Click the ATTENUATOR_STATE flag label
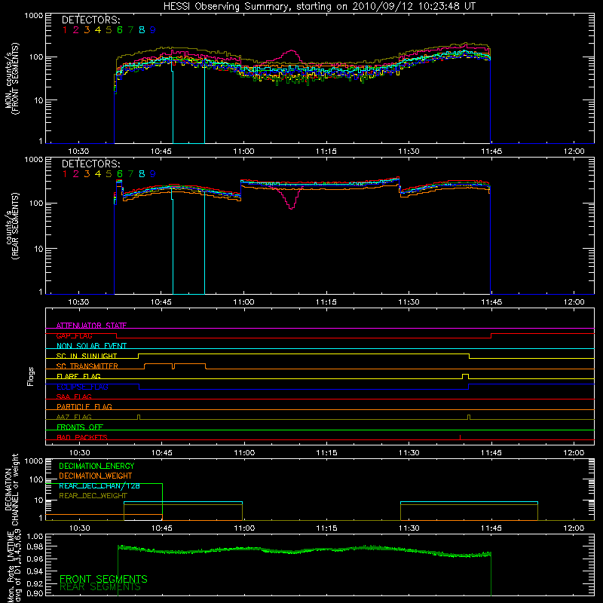 [91, 326]
